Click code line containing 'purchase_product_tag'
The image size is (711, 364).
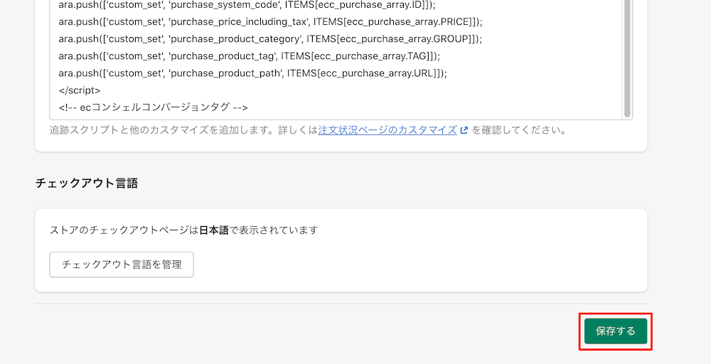click(250, 56)
